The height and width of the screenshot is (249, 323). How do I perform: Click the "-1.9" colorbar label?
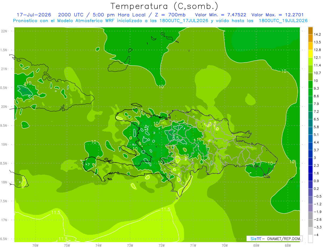click(x=318, y=212)
